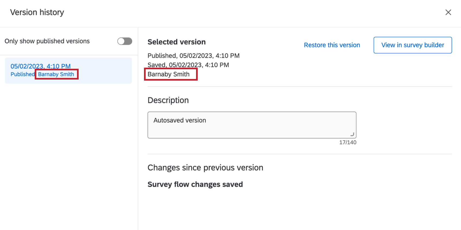Click the Saved, 05/02/2023, 4:10 PM line
Screen dimensions: 461x230
coord(188,65)
